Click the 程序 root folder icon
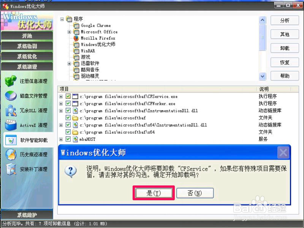 point(69,19)
